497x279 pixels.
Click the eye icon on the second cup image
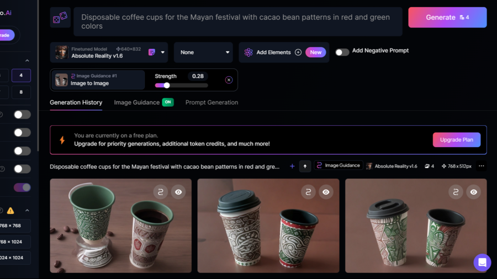coord(326,192)
